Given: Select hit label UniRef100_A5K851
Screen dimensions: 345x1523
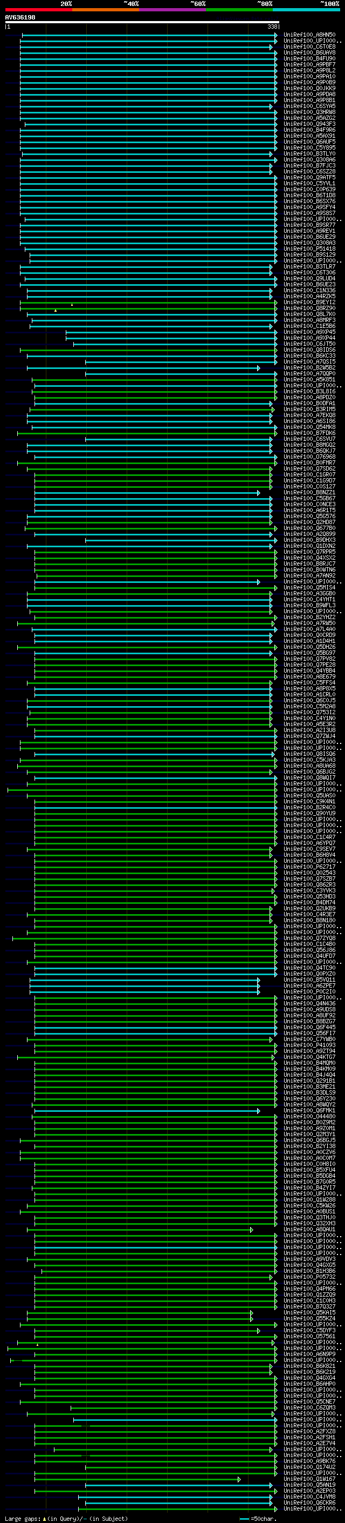Looking at the screenshot, I should (x=309, y=380).
